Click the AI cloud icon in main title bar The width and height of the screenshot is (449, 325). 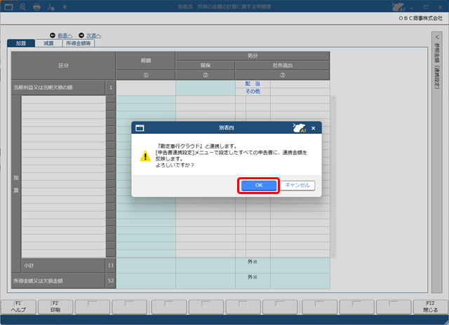(x=398, y=6)
